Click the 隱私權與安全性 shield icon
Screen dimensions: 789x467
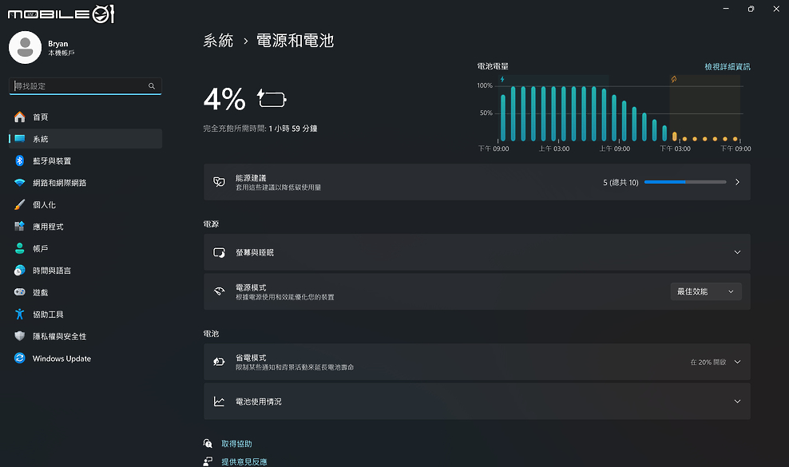(20, 335)
